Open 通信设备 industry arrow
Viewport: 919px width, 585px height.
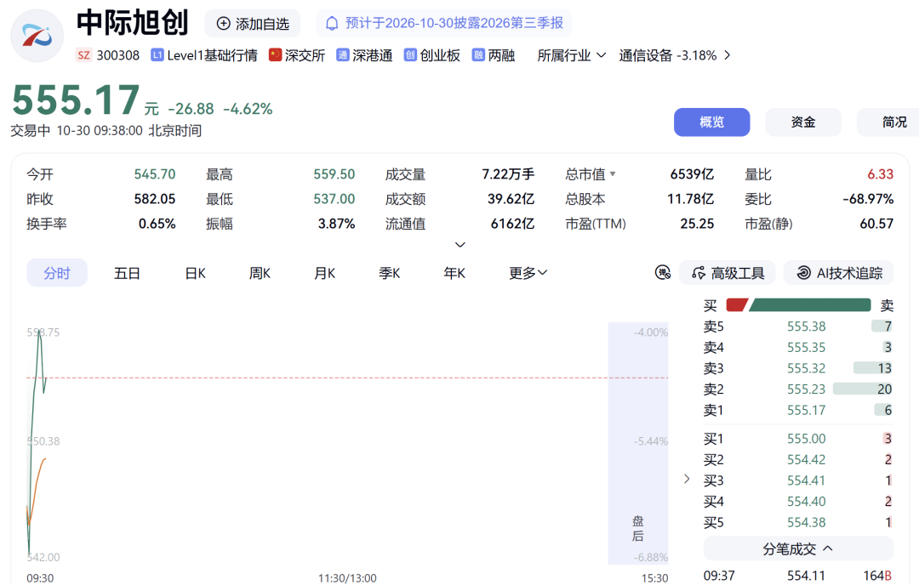point(728,55)
